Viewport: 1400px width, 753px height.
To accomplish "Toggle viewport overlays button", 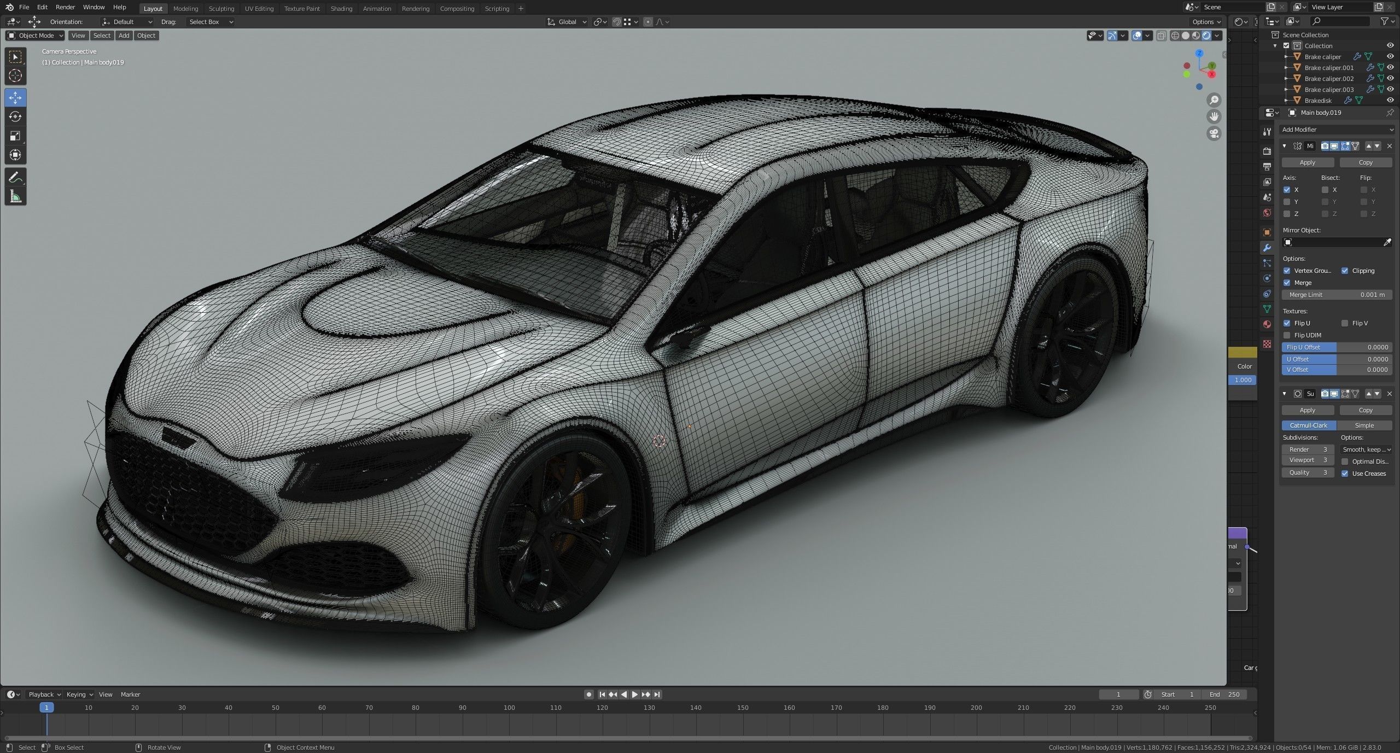I will tap(1137, 36).
